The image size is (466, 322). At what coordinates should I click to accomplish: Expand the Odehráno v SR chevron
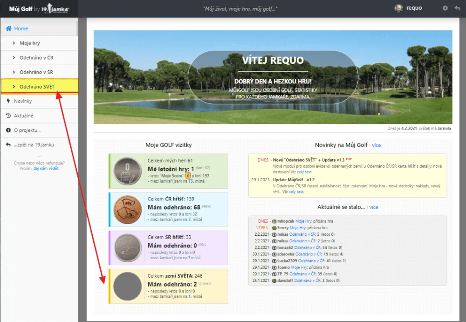click(x=14, y=72)
